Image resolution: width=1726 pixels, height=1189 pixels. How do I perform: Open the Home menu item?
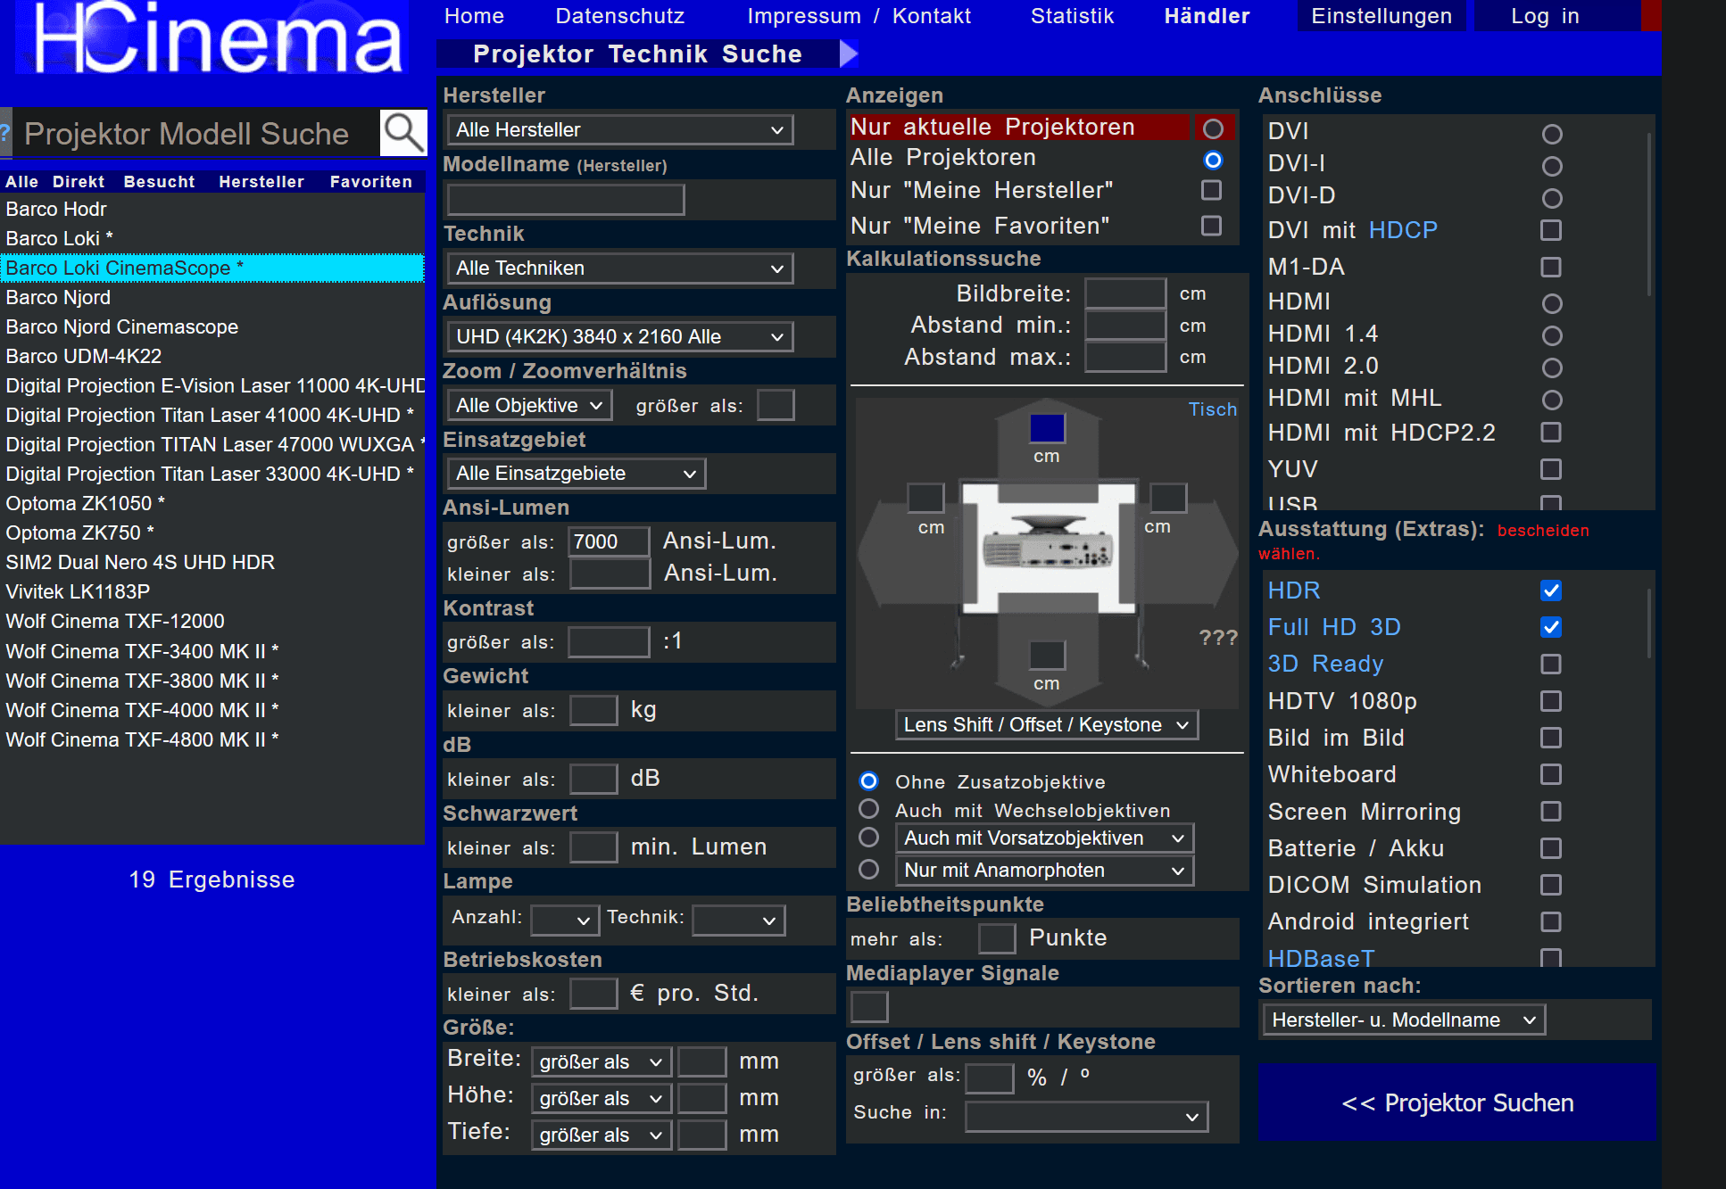pyautogui.click(x=474, y=16)
